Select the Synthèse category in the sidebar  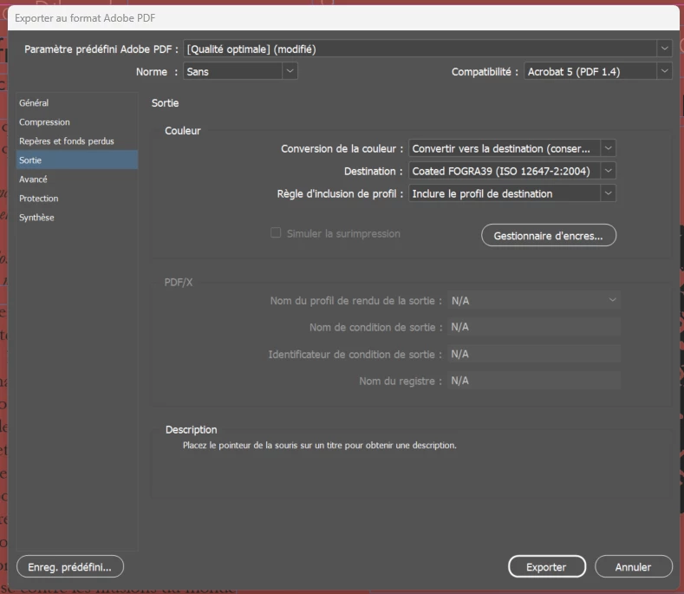click(x=77, y=218)
